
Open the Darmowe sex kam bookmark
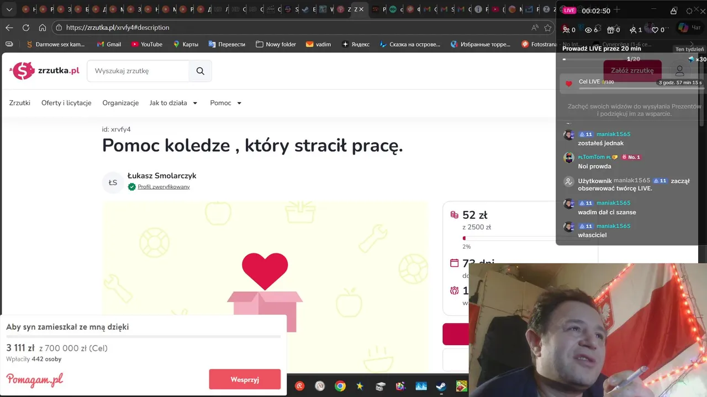55,44
